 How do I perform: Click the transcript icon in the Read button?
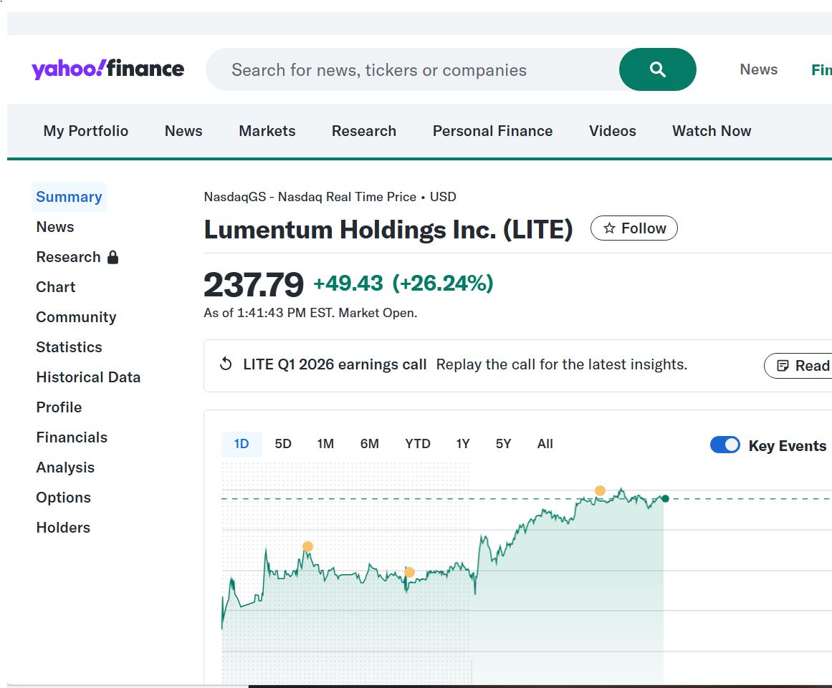(x=783, y=366)
